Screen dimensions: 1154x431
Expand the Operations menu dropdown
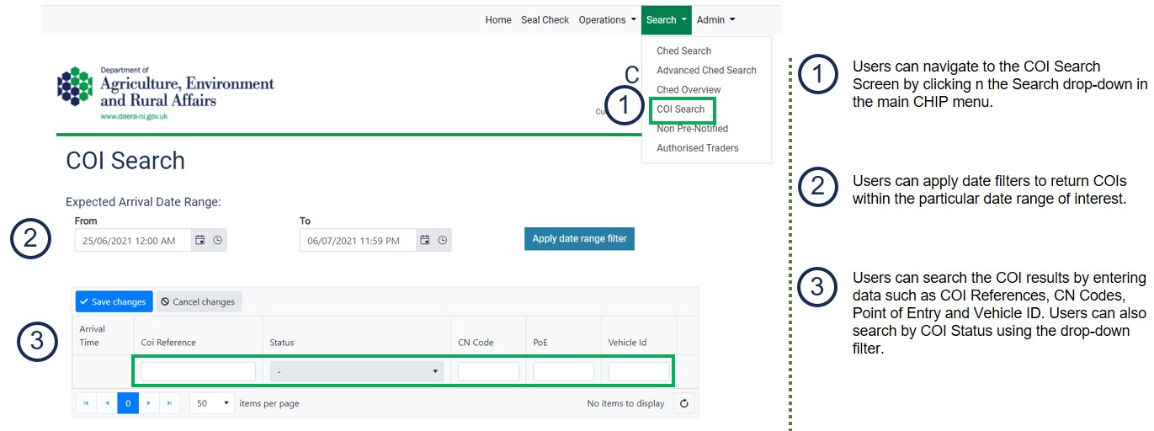tap(607, 20)
